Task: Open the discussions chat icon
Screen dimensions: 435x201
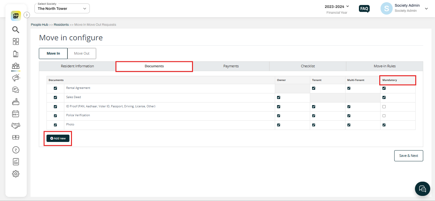Action: 16,90
